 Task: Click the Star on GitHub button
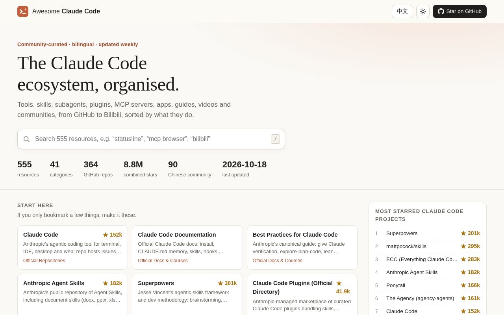point(460,11)
